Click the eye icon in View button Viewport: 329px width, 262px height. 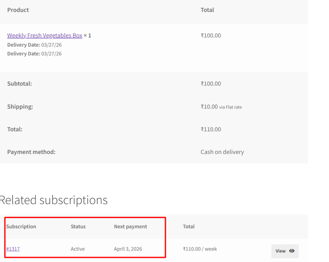pos(292,251)
